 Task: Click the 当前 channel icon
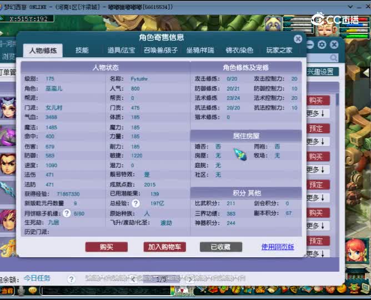pos(7,291)
